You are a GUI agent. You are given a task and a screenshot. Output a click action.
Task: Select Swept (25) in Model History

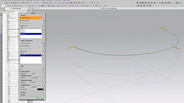pyautogui.click(x=13, y=62)
